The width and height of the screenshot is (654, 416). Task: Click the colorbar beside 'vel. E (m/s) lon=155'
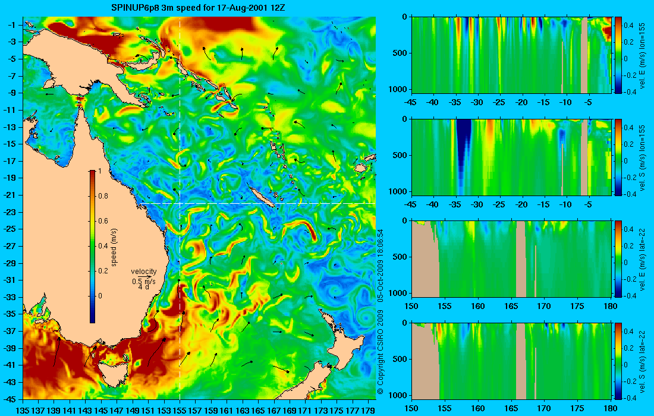(618, 55)
